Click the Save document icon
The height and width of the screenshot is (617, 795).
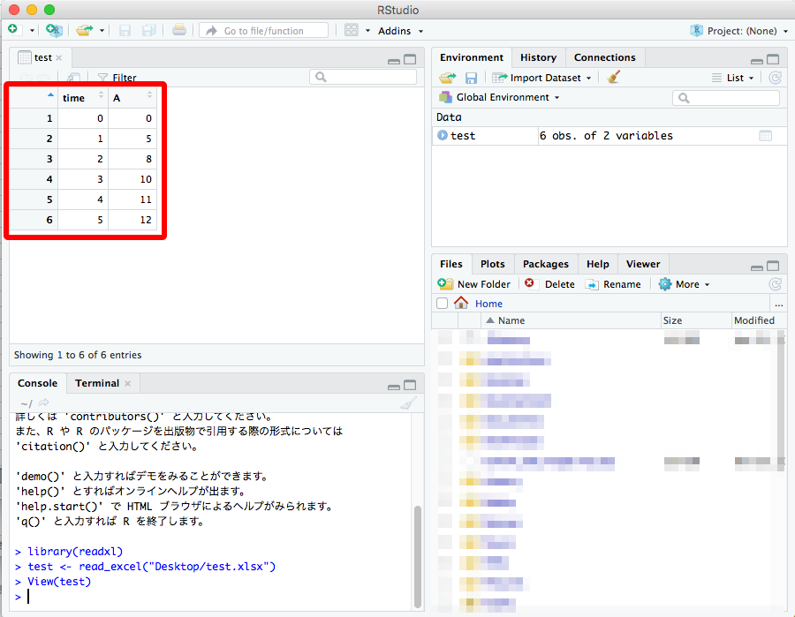(125, 30)
